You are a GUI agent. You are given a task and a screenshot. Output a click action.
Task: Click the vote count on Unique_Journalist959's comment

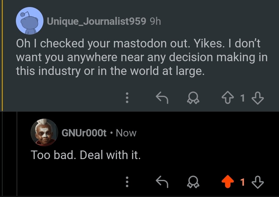[x=242, y=98]
